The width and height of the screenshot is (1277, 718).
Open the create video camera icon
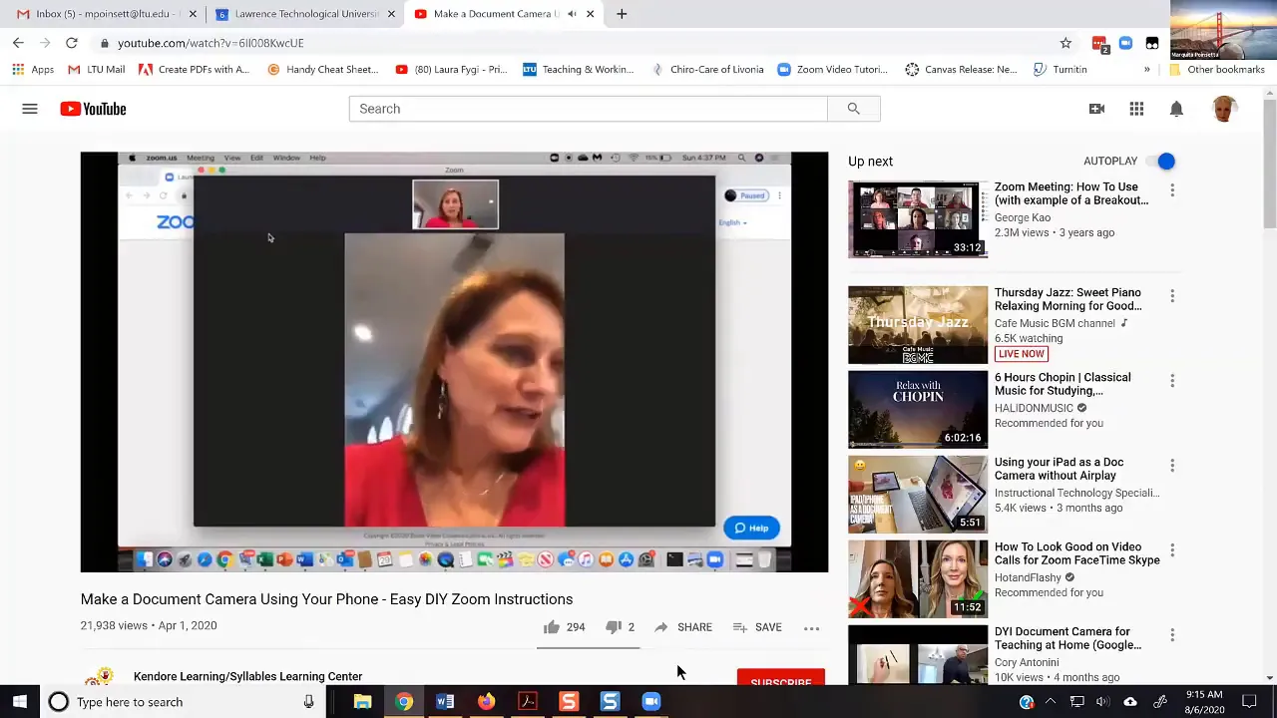coord(1096,109)
